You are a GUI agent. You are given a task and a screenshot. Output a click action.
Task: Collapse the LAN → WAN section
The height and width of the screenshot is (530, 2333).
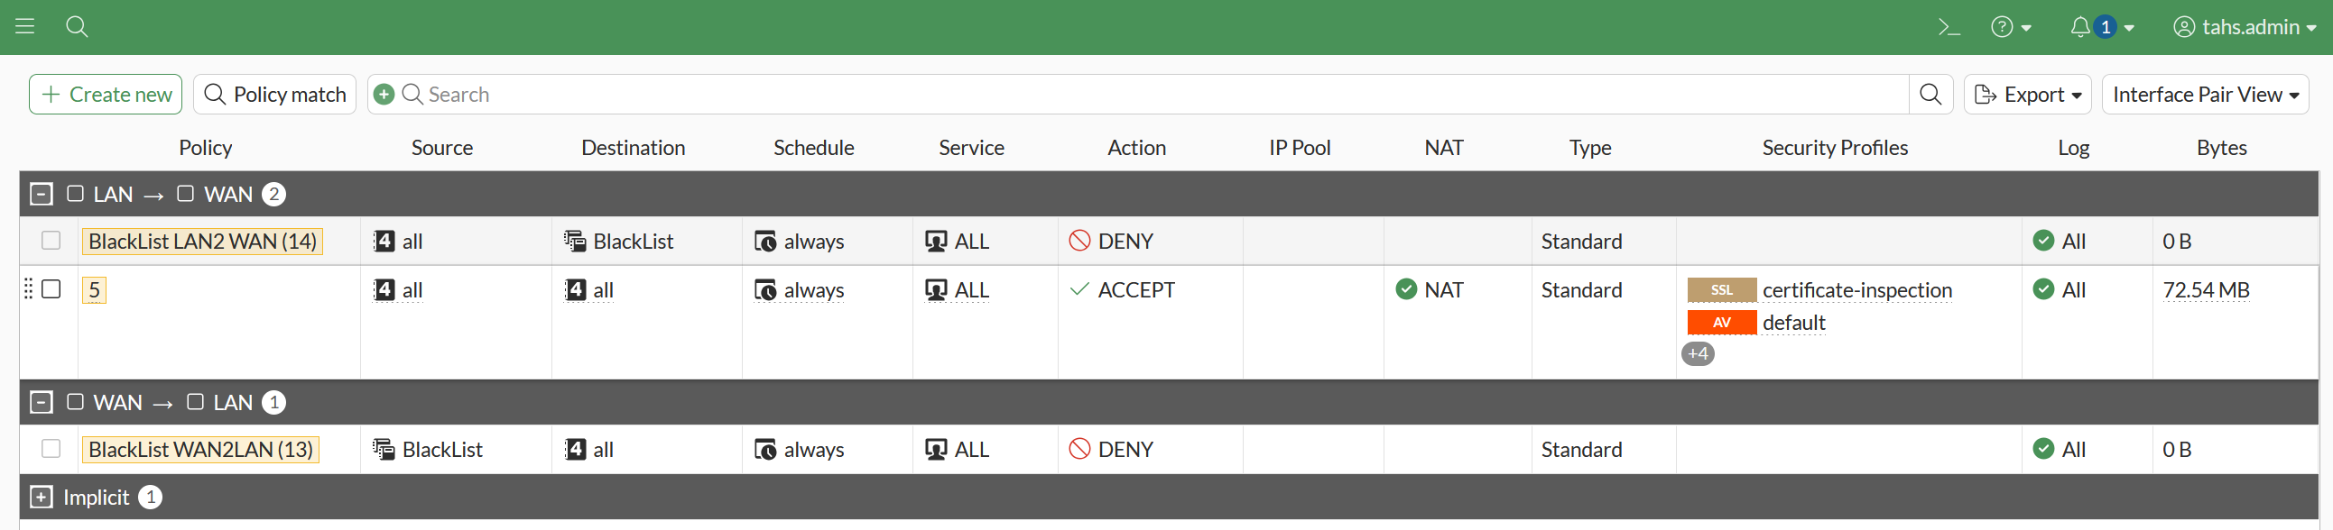[x=41, y=194]
